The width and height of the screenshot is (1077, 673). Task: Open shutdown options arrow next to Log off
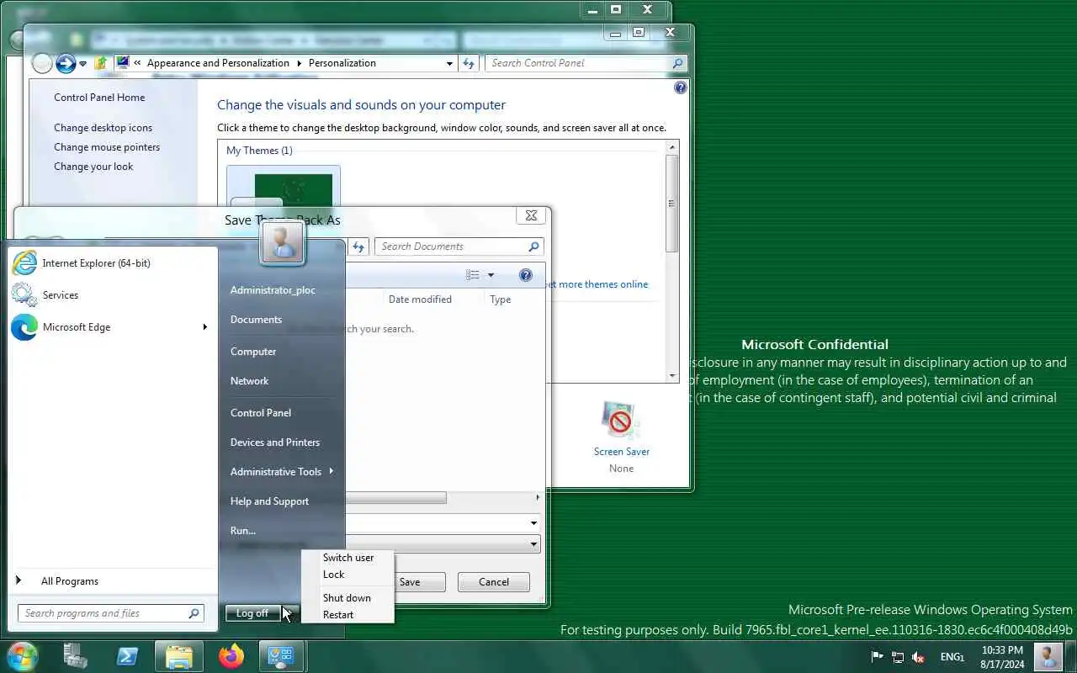tap(288, 613)
